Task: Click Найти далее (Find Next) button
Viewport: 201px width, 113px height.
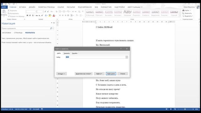Action: pos(111,74)
